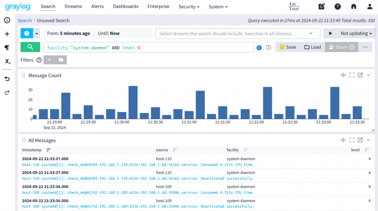Open the scratchpad edit icon in header

(322, 7)
